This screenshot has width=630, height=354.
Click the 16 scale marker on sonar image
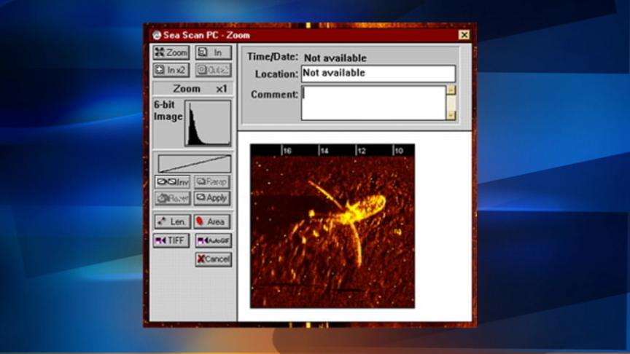287,151
